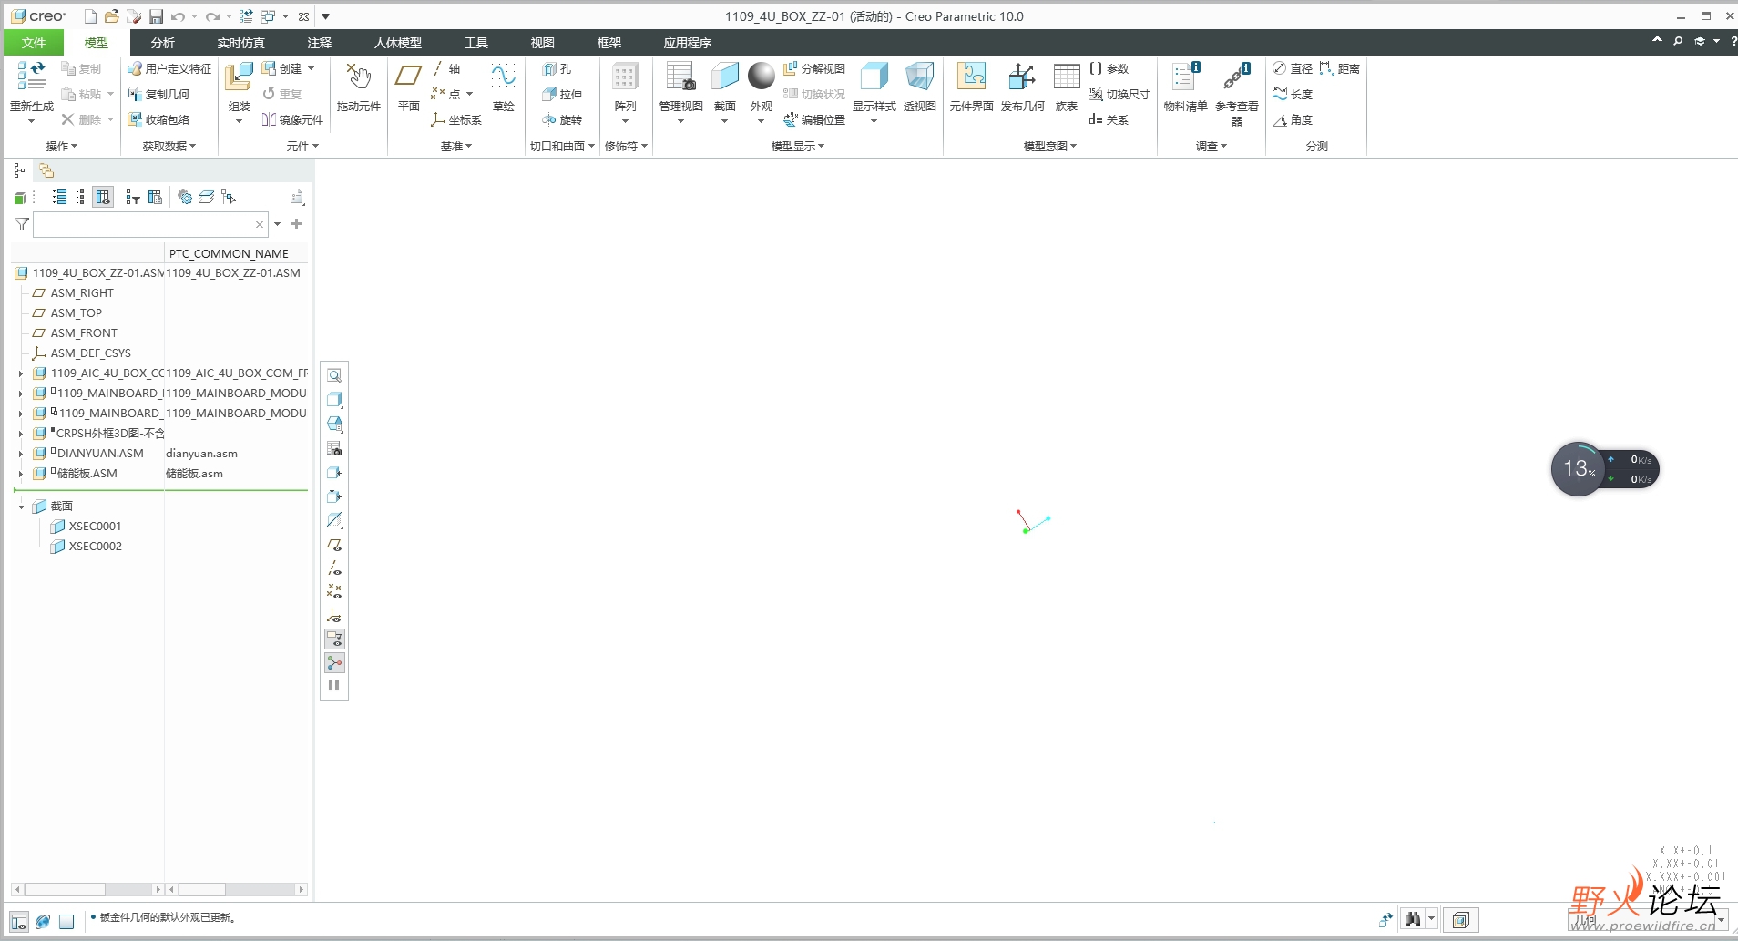
Task: Expand the 模型显示 group dropdown
Action: 797,146
